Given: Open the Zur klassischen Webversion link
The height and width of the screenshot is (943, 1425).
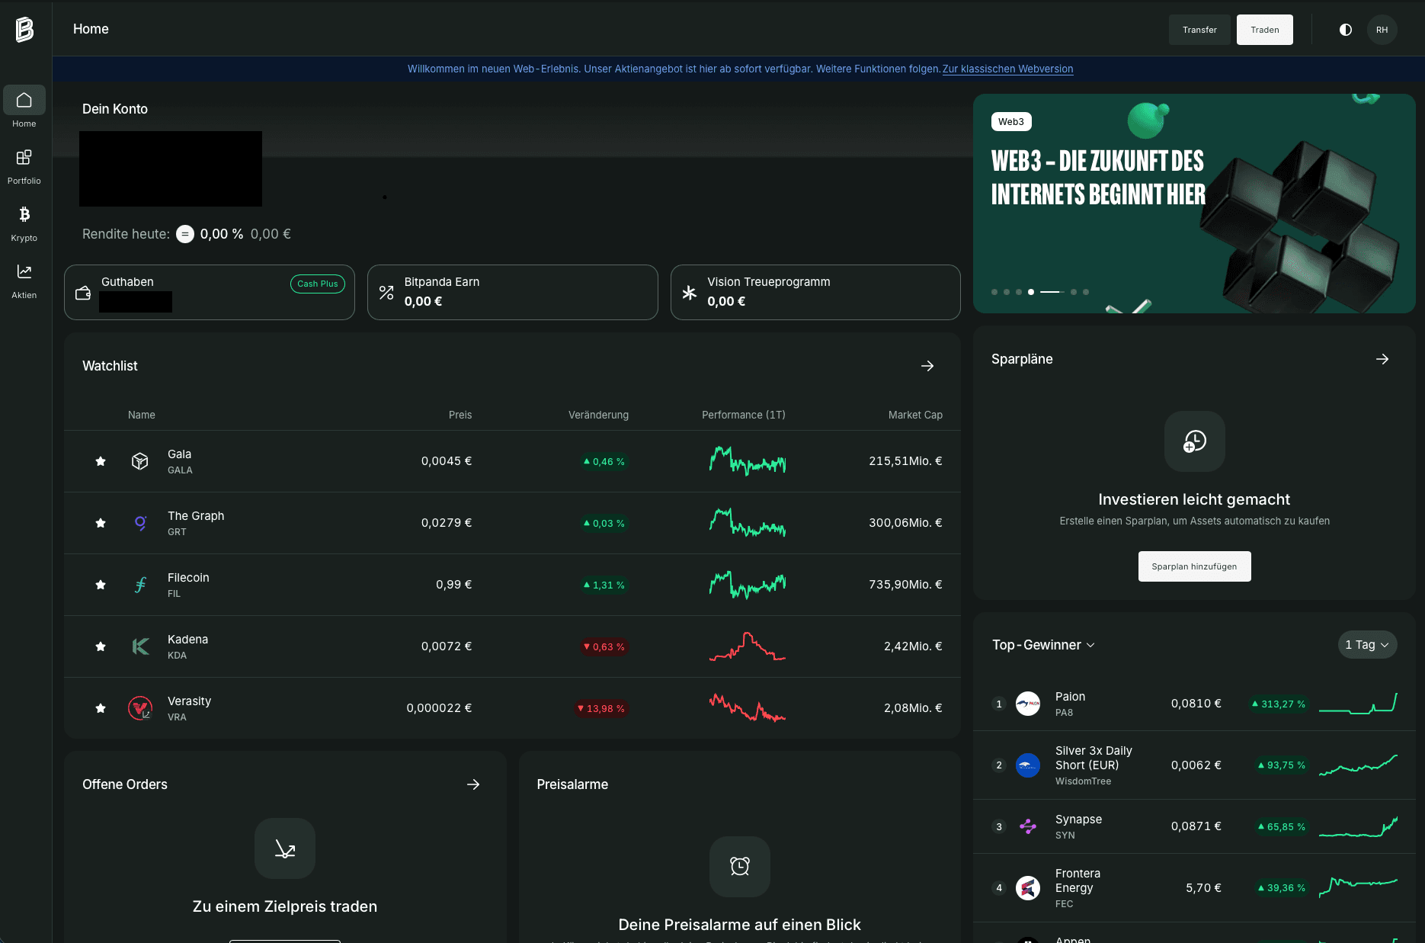Looking at the screenshot, I should [x=1007, y=69].
